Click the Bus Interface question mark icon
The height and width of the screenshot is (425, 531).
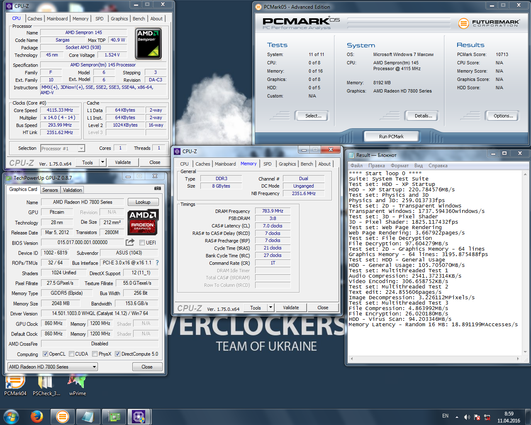[157, 263]
